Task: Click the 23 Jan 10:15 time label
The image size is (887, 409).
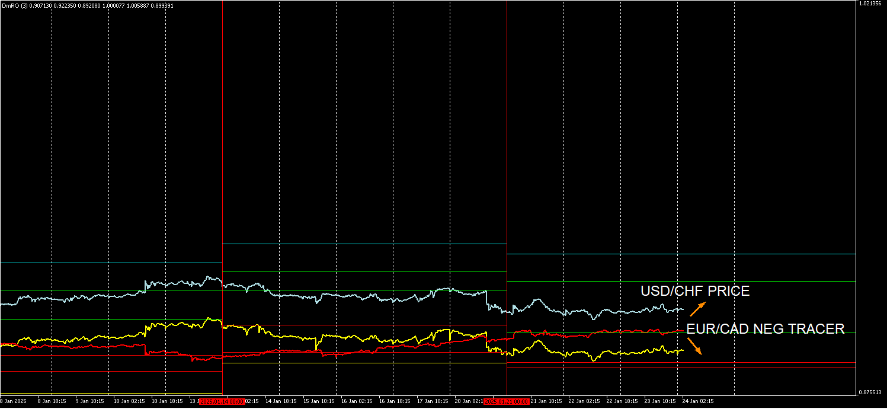Action: pyautogui.click(x=660, y=401)
